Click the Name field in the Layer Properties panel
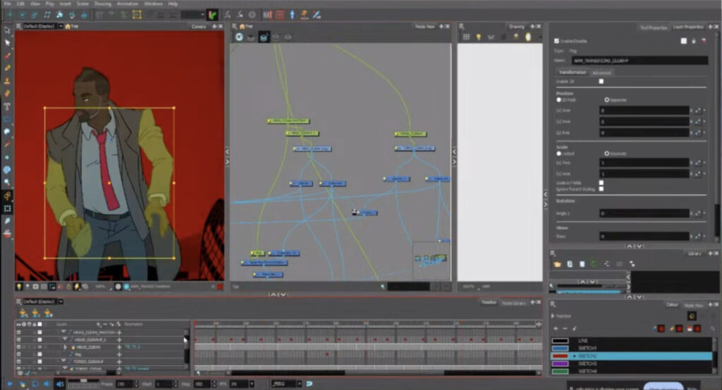Image resolution: width=722 pixels, height=390 pixels. click(x=640, y=61)
